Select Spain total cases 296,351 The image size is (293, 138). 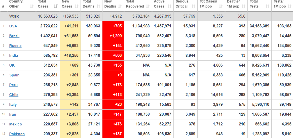pyautogui.click(x=50, y=75)
